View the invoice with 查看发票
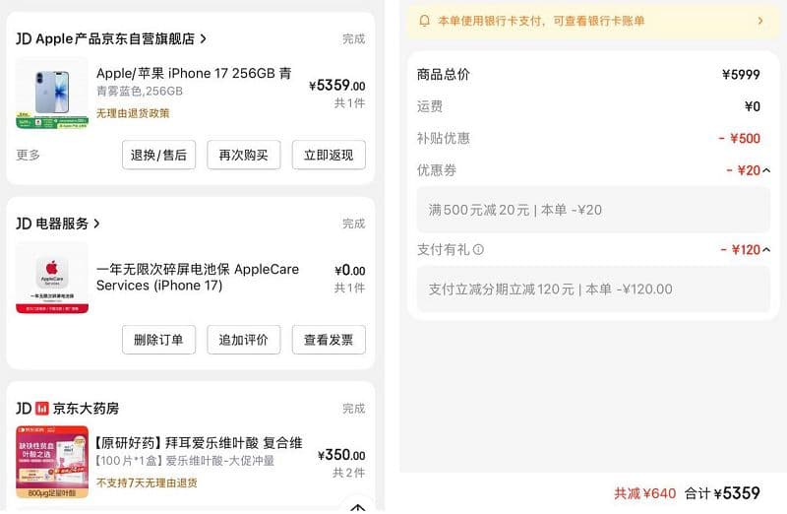Viewport: 787px width, 514px height. (329, 340)
